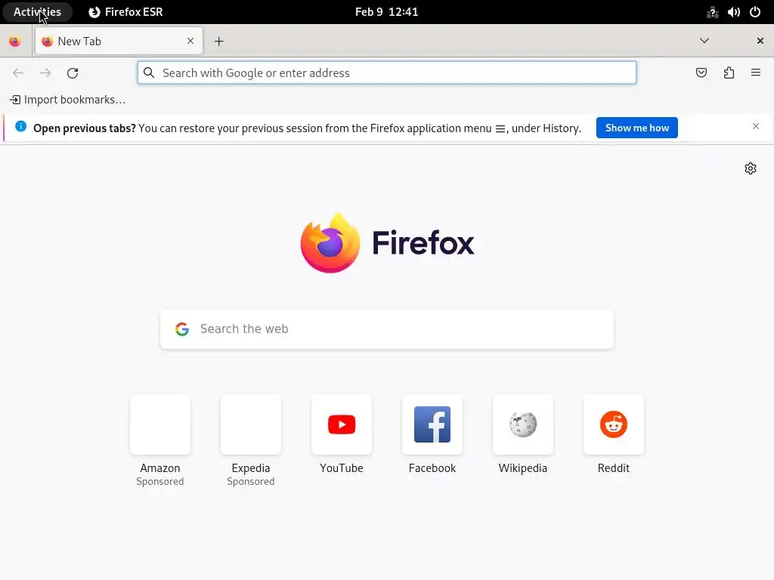This screenshot has height=580, width=774.
Task: Click the info icon in notification bar
Action: tap(20, 126)
